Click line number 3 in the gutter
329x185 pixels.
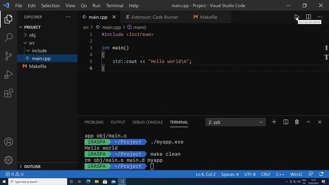[x=91, y=48]
